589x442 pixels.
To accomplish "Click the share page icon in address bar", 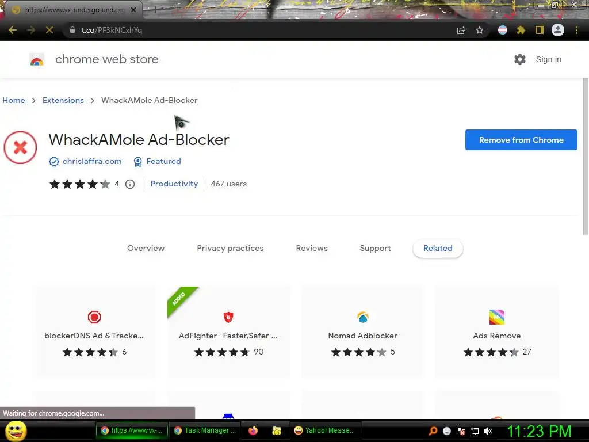I will pyautogui.click(x=461, y=30).
